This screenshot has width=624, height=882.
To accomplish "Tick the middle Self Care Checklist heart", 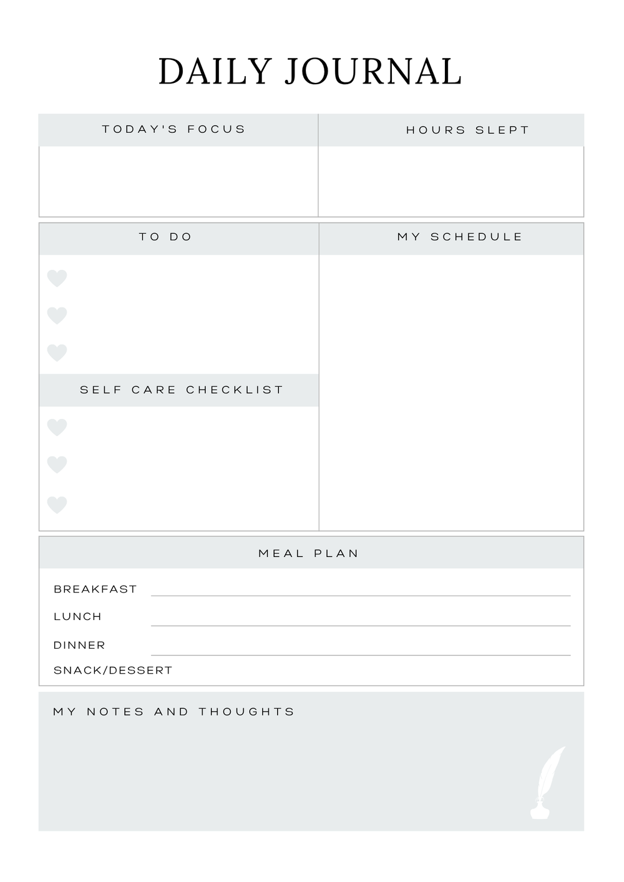I will coord(57,465).
